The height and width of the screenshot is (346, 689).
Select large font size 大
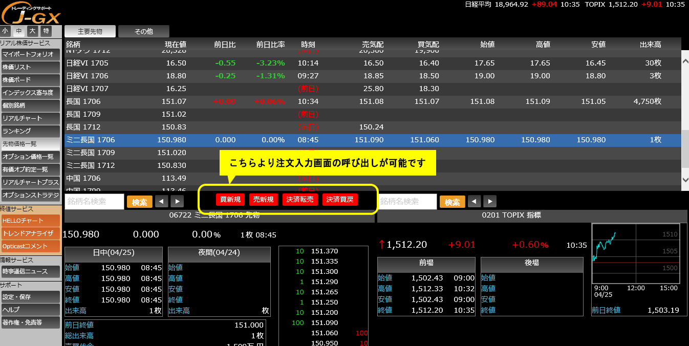(33, 31)
